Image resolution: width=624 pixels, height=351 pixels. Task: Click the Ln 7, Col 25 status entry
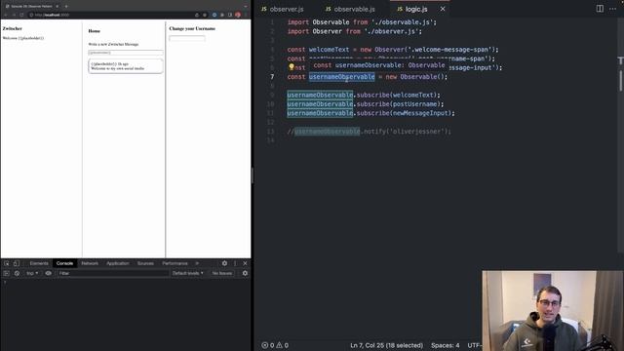[386, 345]
